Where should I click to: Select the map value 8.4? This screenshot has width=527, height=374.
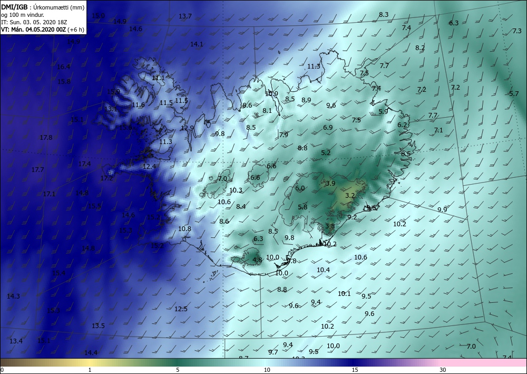click(x=241, y=206)
